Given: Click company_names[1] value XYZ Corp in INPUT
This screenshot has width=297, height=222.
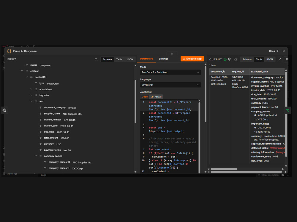Looking at the screenshot, I should (x=77, y=169).
